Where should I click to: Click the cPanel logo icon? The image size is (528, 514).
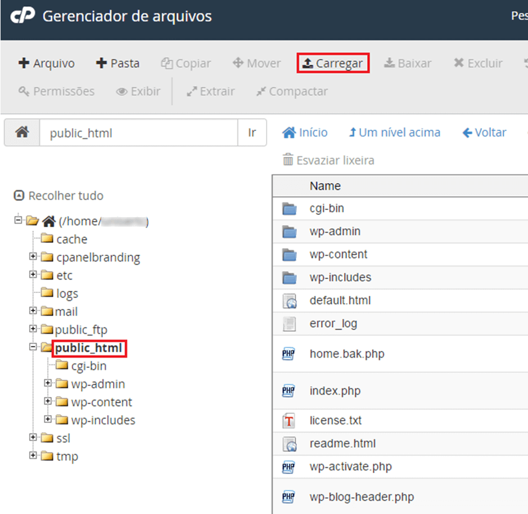[22, 16]
